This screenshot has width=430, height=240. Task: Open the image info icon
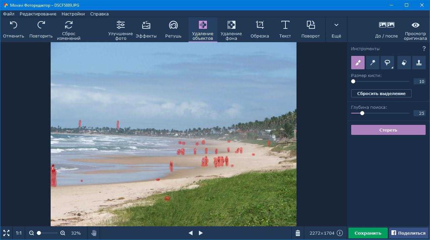coord(340,233)
